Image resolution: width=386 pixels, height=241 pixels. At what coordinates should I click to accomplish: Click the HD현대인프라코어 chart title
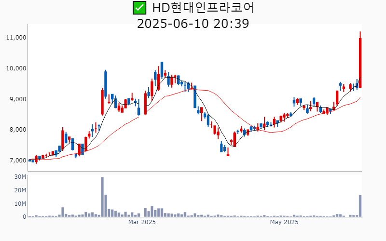point(203,8)
